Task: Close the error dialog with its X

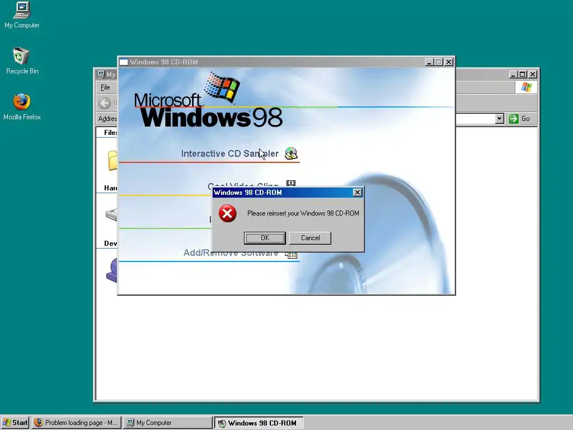Action: click(x=358, y=193)
